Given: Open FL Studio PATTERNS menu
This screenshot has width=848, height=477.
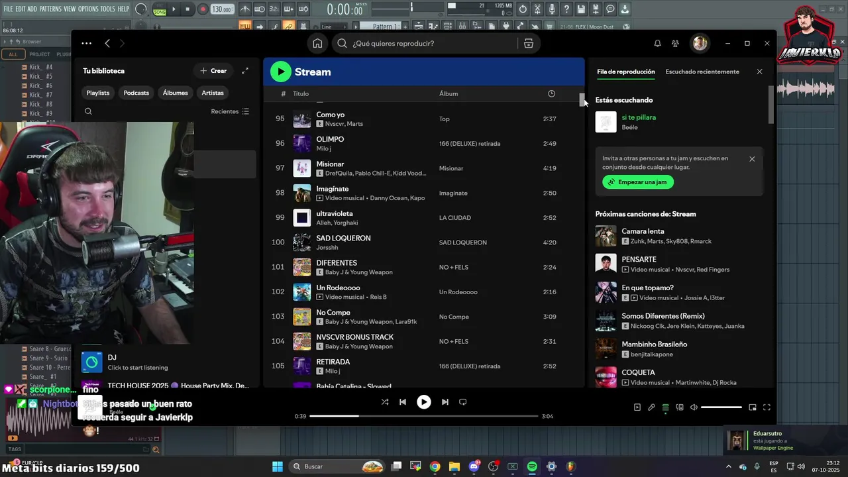Looking at the screenshot, I should coord(50,9).
